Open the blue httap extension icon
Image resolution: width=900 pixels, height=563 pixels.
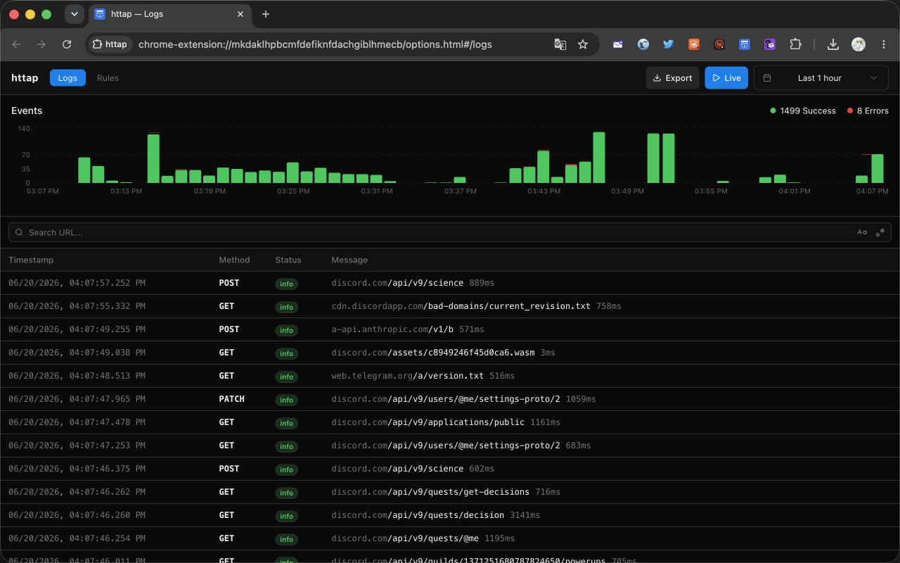coord(745,44)
